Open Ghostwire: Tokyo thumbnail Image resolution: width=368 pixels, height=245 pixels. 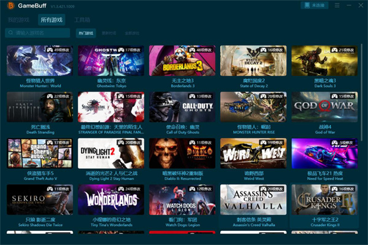click(111, 61)
